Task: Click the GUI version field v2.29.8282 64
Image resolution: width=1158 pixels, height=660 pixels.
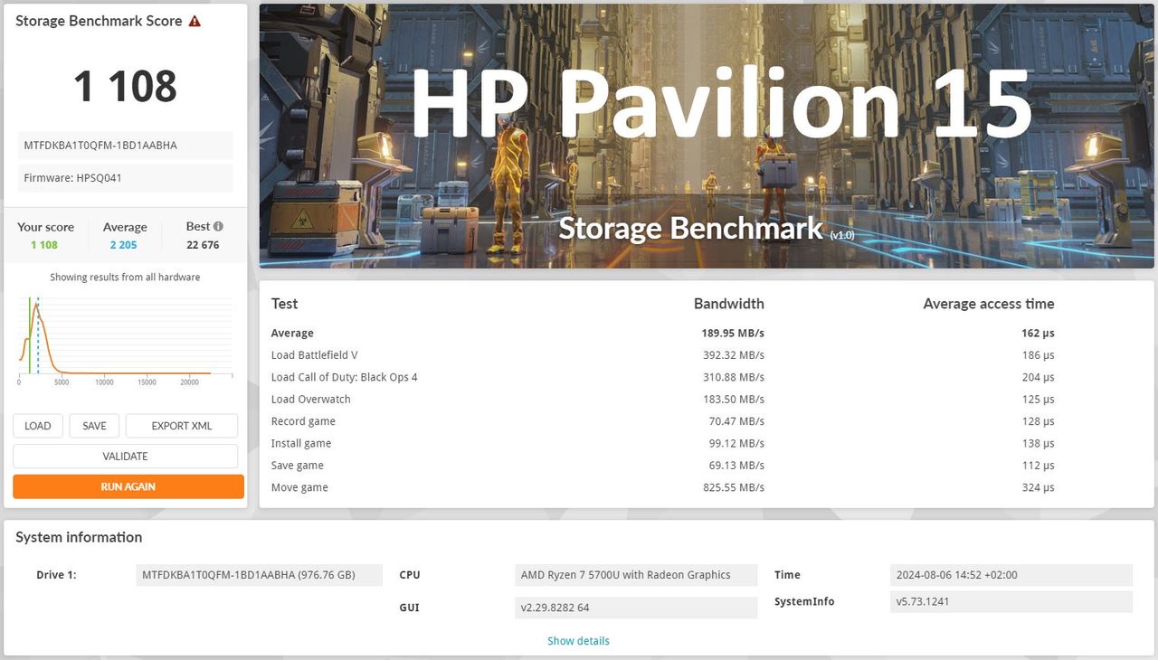Action: pos(636,608)
